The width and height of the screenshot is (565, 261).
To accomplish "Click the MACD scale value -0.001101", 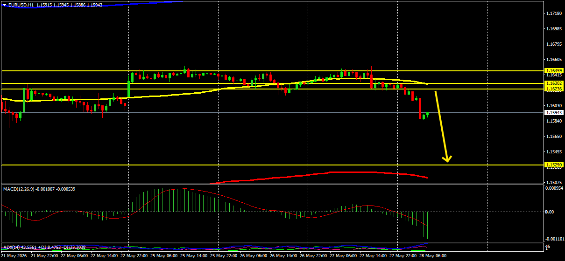I will click(554, 239).
